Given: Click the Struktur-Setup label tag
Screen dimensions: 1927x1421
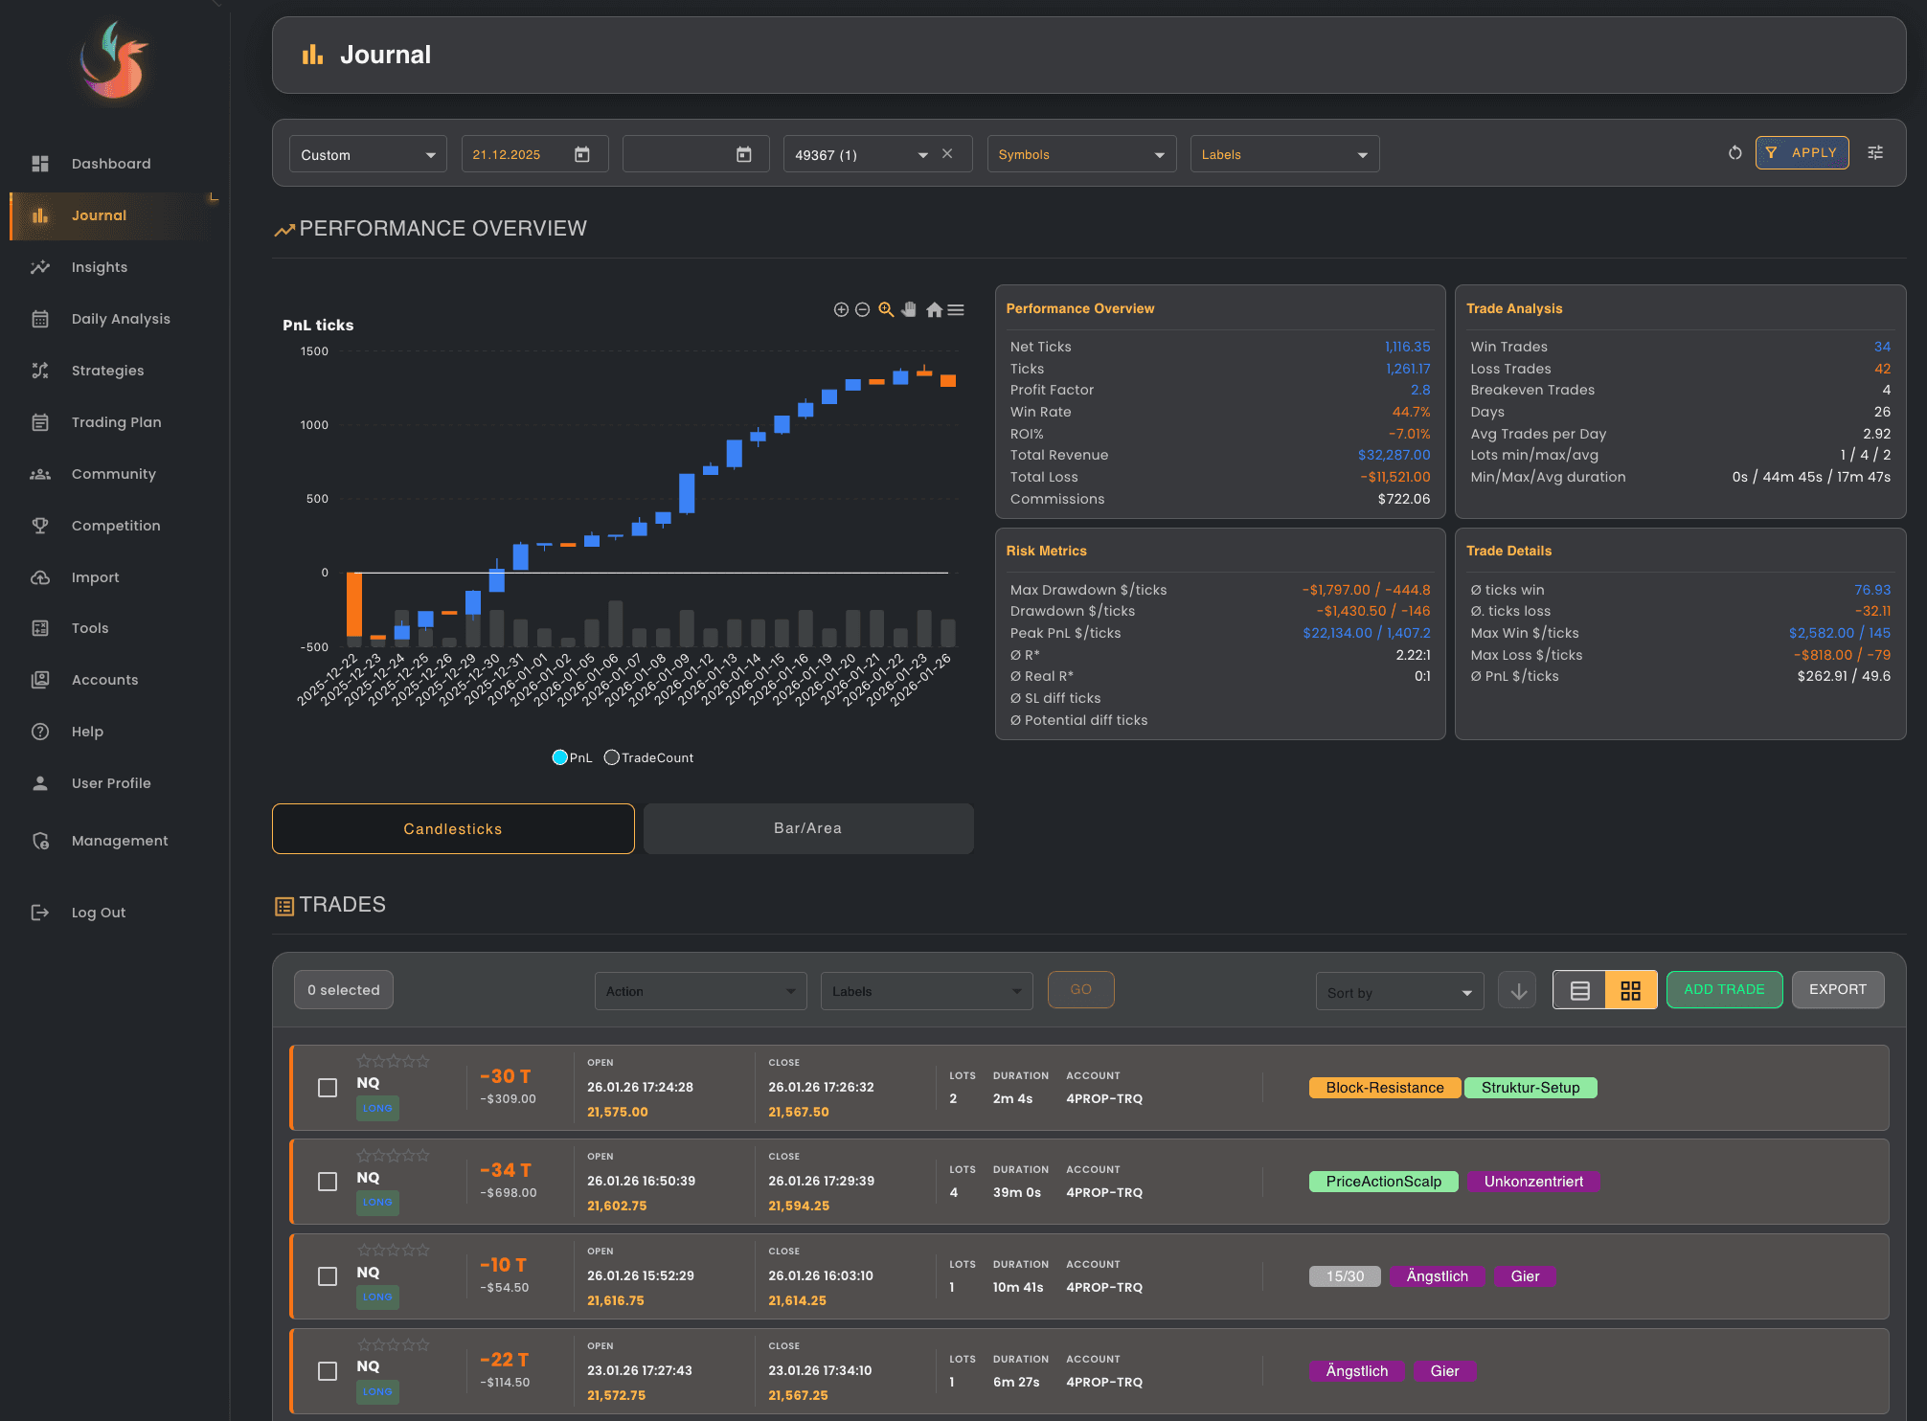Looking at the screenshot, I should pyautogui.click(x=1530, y=1088).
